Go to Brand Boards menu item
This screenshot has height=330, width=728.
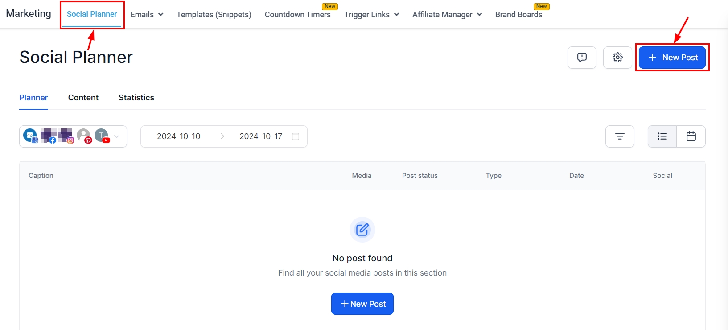(x=518, y=15)
